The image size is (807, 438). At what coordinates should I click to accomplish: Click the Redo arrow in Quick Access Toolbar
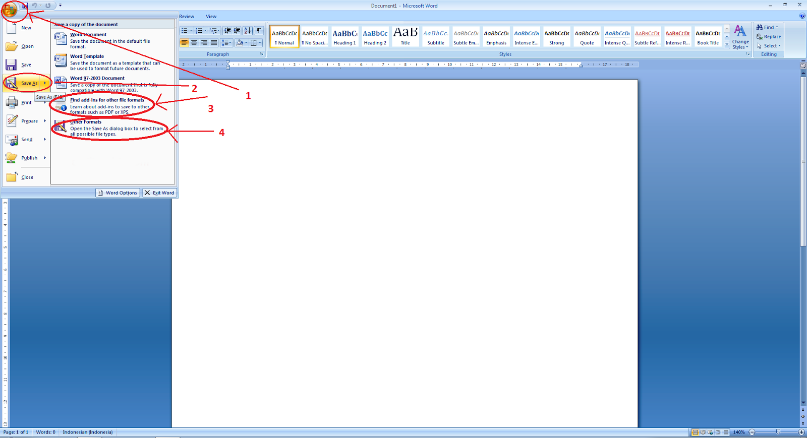(x=48, y=6)
